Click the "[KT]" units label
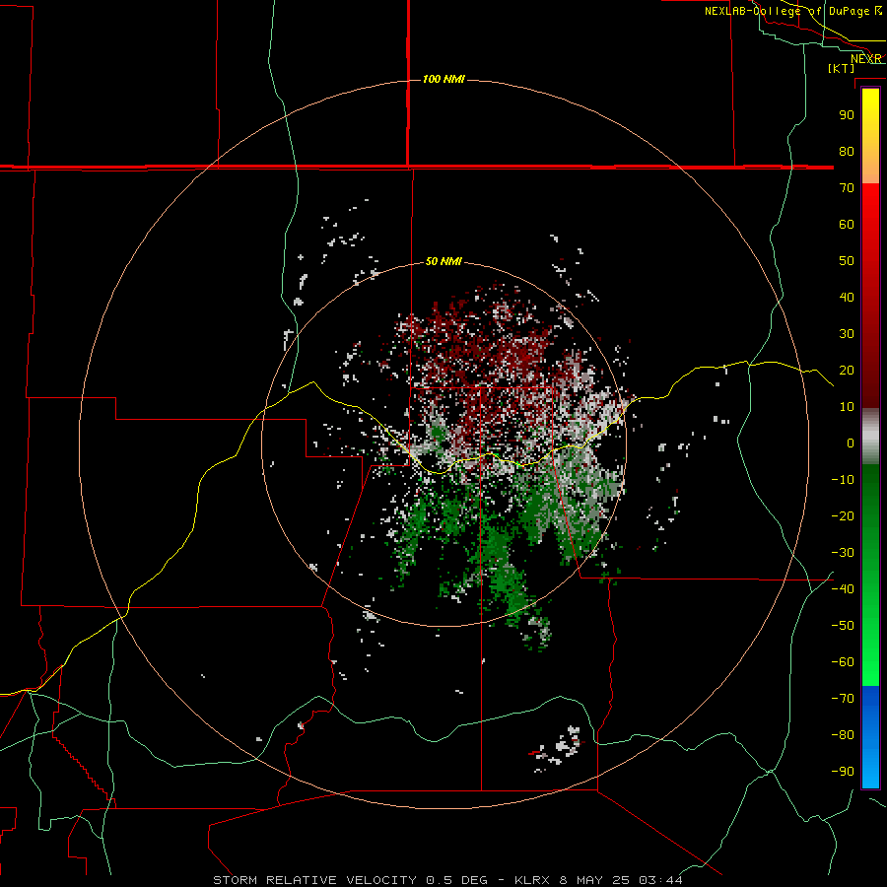The width and height of the screenshot is (887, 887). click(842, 68)
